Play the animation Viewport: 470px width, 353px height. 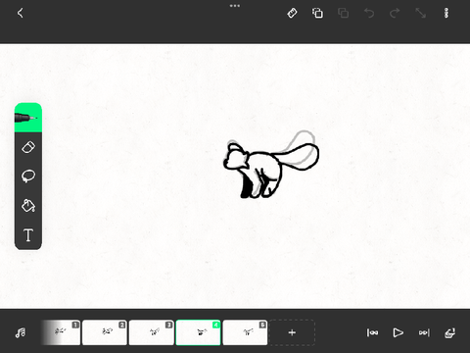(398, 332)
